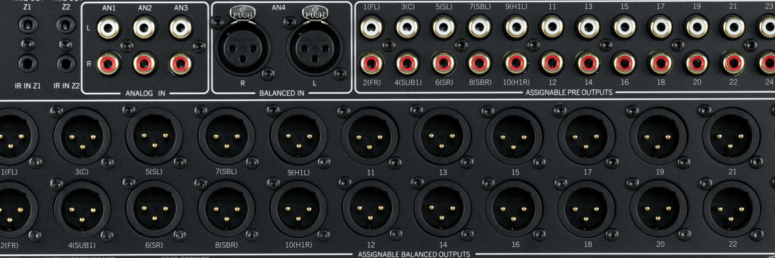This screenshot has width=775, height=258.
Task: Click RCA pre output number 17
Action: tap(661, 28)
